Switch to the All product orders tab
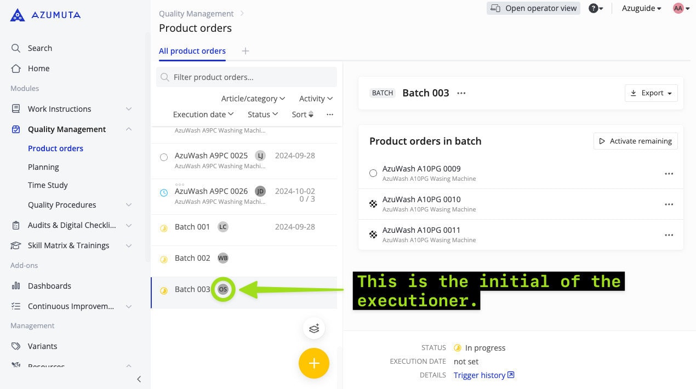This screenshot has height=389, width=696. tap(192, 50)
